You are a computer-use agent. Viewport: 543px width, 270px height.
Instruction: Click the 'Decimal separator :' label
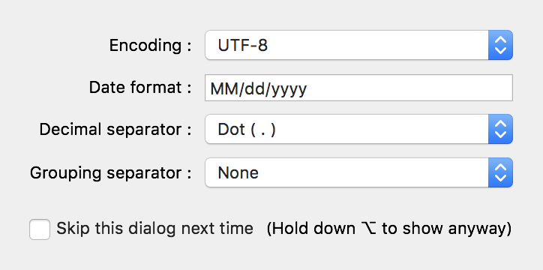tap(115, 130)
